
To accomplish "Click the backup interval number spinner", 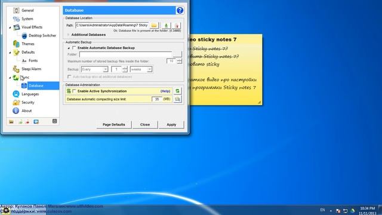I will coord(125,69).
